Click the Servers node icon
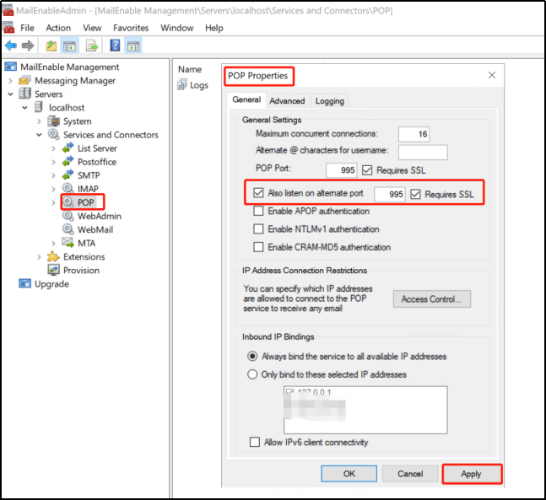 [x=24, y=94]
